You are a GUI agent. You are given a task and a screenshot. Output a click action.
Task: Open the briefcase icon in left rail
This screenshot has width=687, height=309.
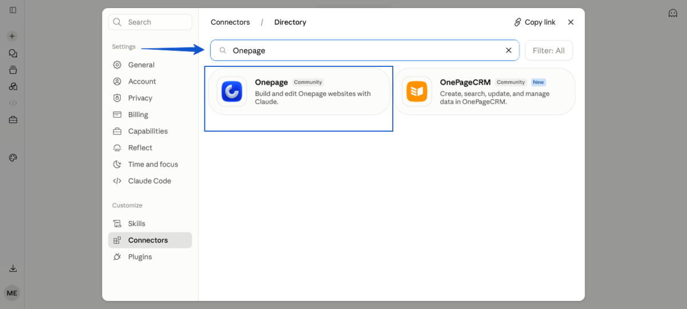pyautogui.click(x=13, y=120)
